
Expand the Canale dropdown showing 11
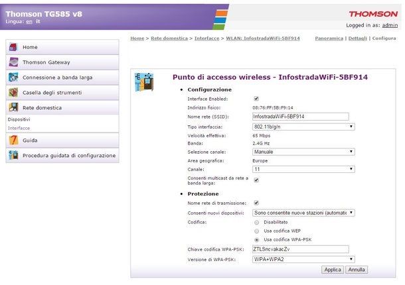point(303,169)
